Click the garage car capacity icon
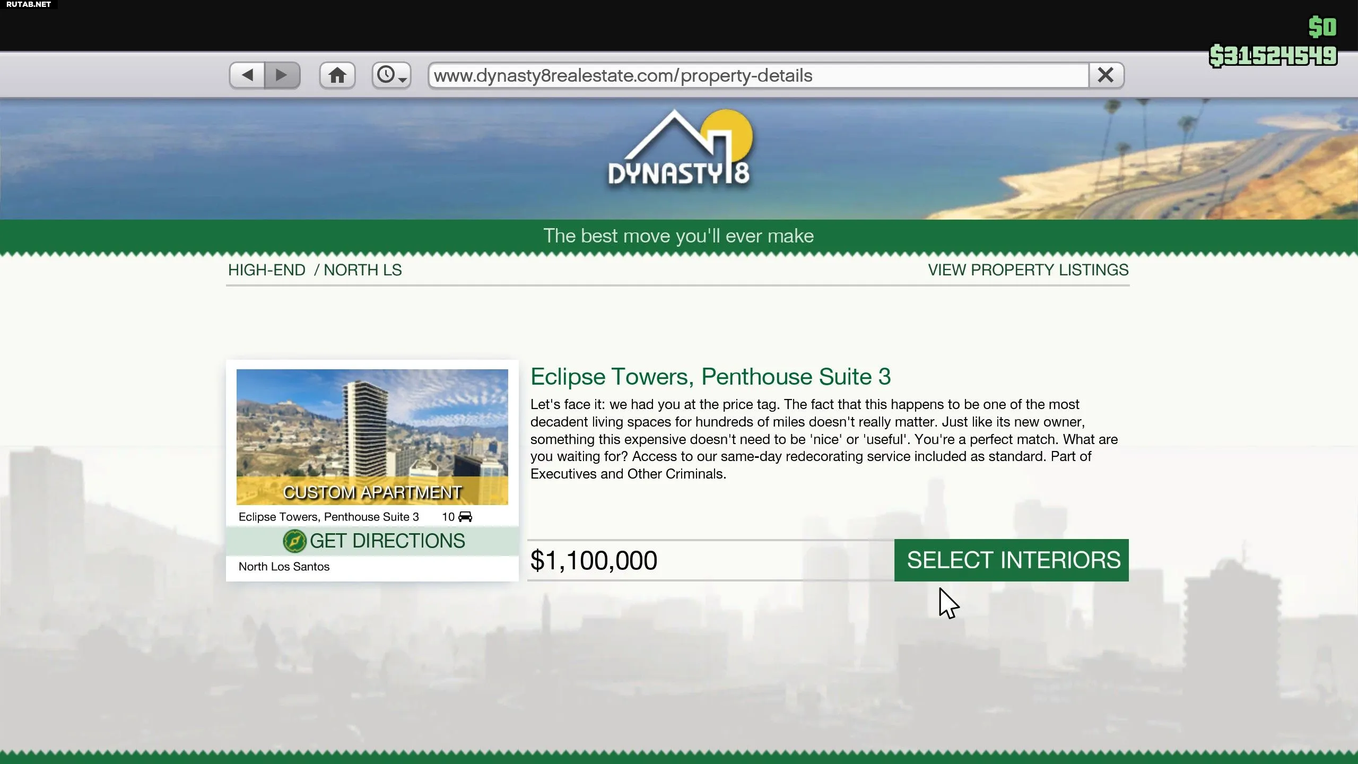The width and height of the screenshot is (1358, 764). click(465, 517)
